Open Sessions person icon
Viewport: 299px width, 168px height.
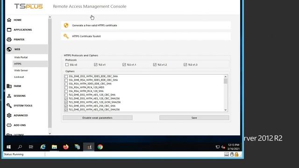click(x=9, y=96)
